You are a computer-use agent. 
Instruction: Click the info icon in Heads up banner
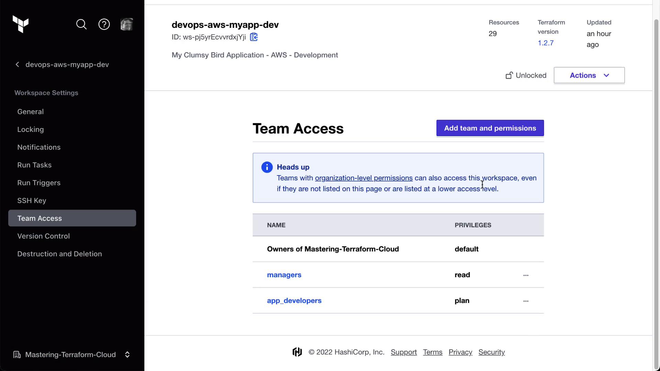click(x=267, y=167)
